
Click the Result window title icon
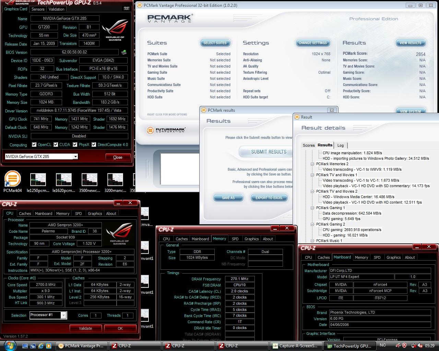click(x=297, y=117)
